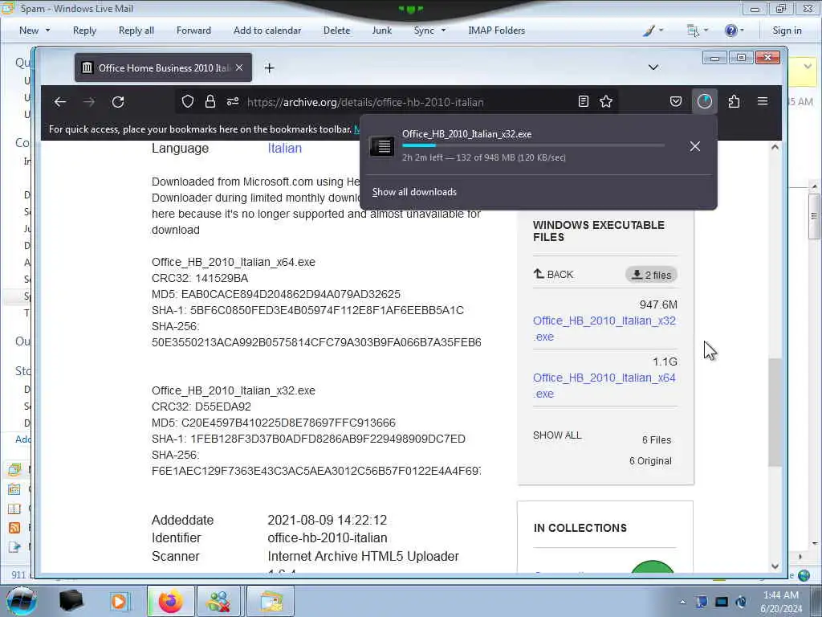Click the 6 Files text
This screenshot has height=617, width=822.
click(657, 440)
